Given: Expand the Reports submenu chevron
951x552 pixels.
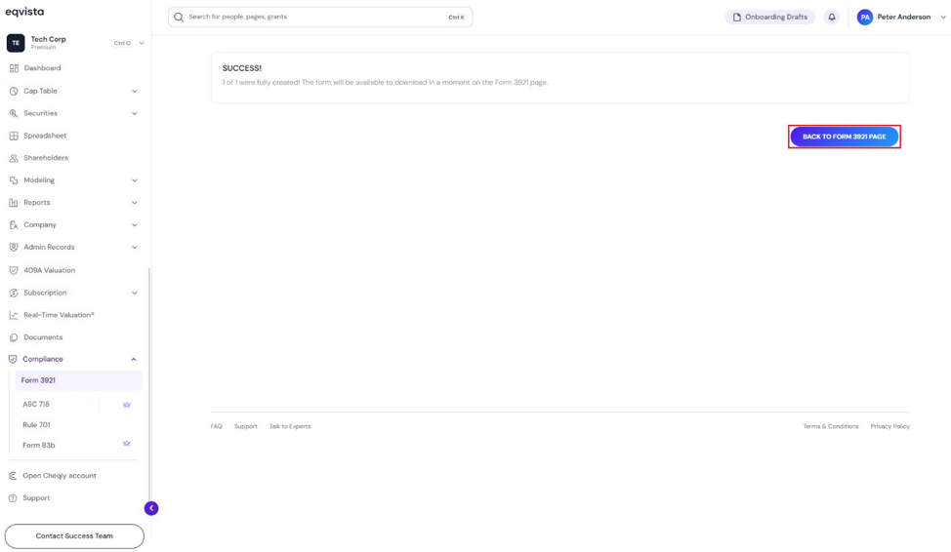Looking at the screenshot, I should click(x=135, y=203).
